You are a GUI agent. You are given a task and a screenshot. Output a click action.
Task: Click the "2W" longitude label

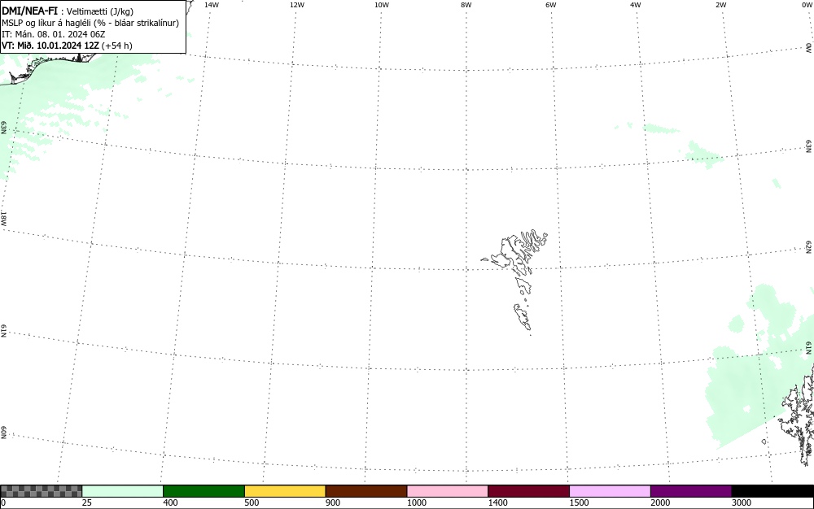click(x=720, y=5)
